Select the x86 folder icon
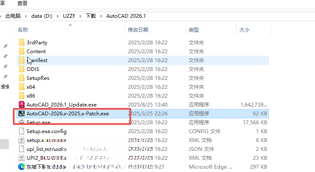Image resolution: width=315 pixels, height=172 pixels. tap(22, 96)
